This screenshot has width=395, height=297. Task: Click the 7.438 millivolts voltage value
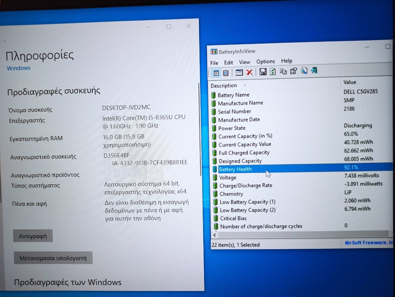coord(361,175)
